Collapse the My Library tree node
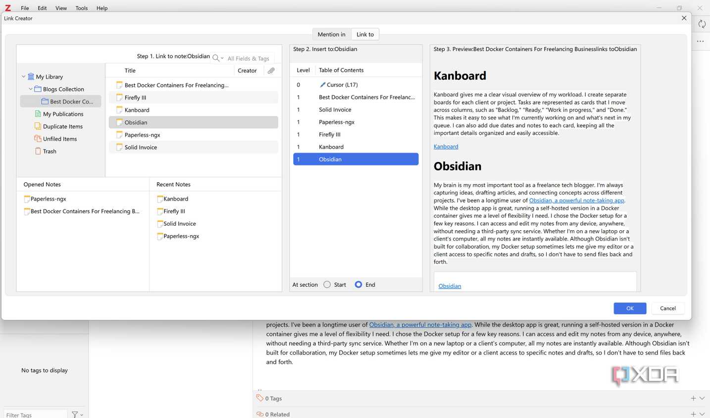Viewport: 710px width, 418px height. 23,77
